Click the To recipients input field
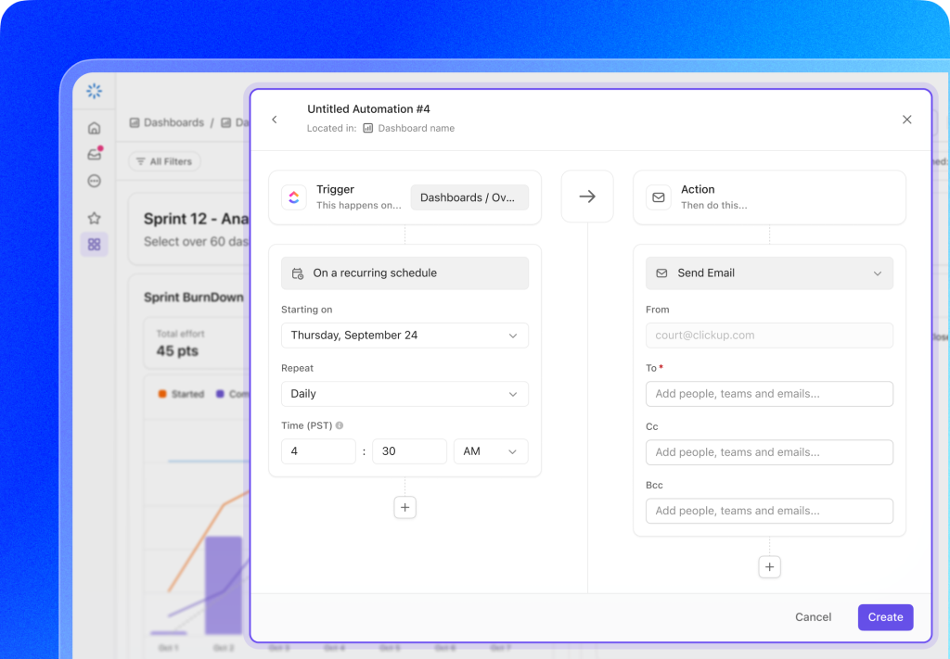The image size is (950, 659). point(769,394)
